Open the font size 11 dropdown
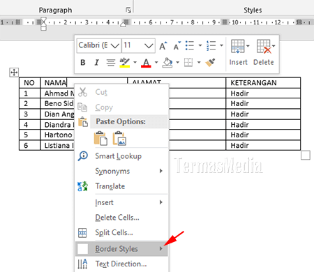This screenshot has height=272, width=314. pos(149,45)
